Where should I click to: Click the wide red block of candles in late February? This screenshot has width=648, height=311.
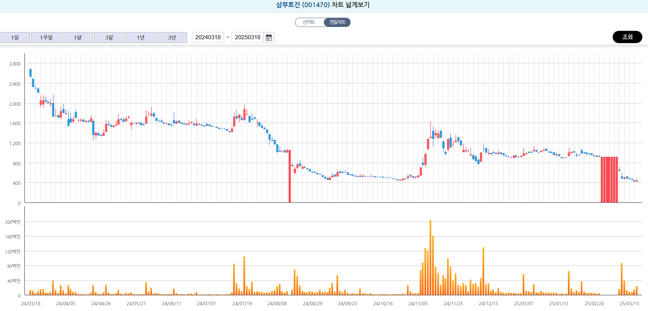coord(609,180)
